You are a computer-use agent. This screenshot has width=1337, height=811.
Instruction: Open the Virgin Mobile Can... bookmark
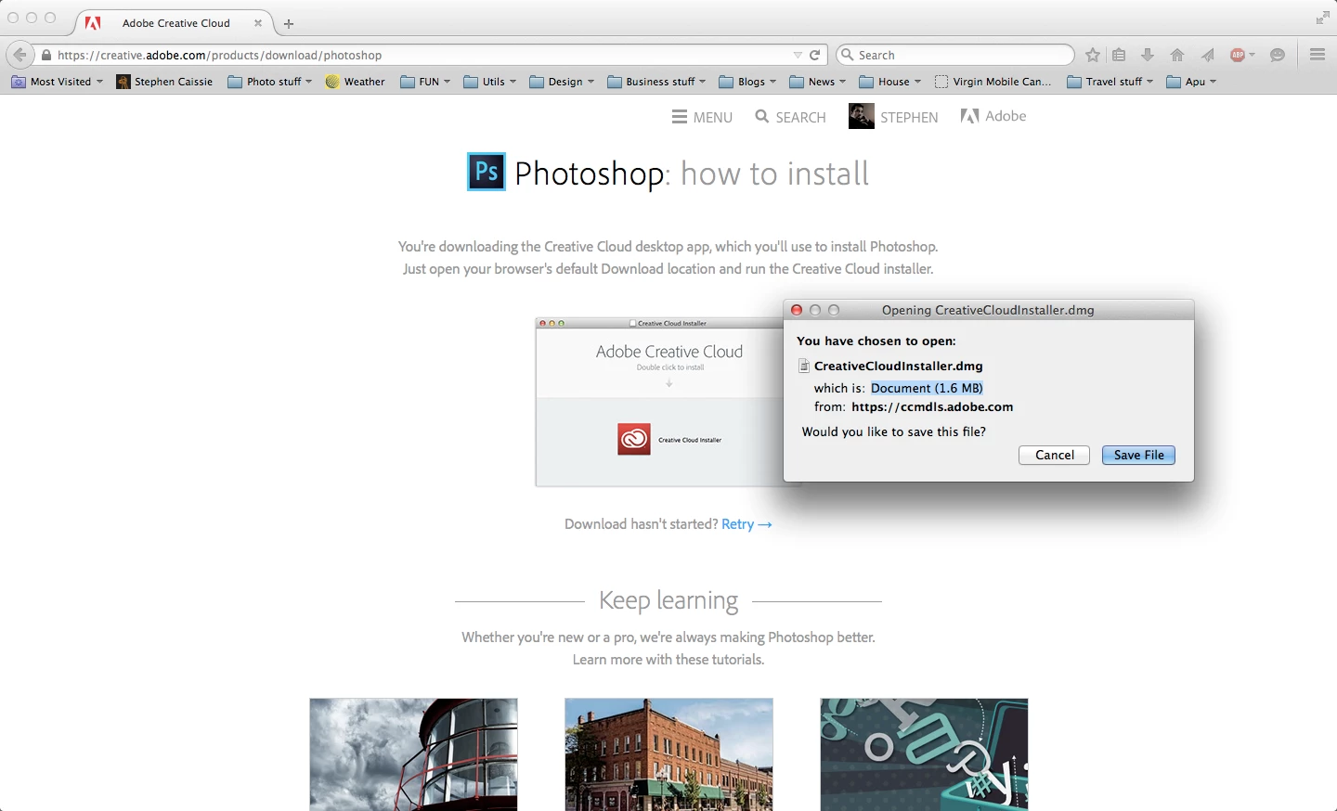[x=993, y=82]
